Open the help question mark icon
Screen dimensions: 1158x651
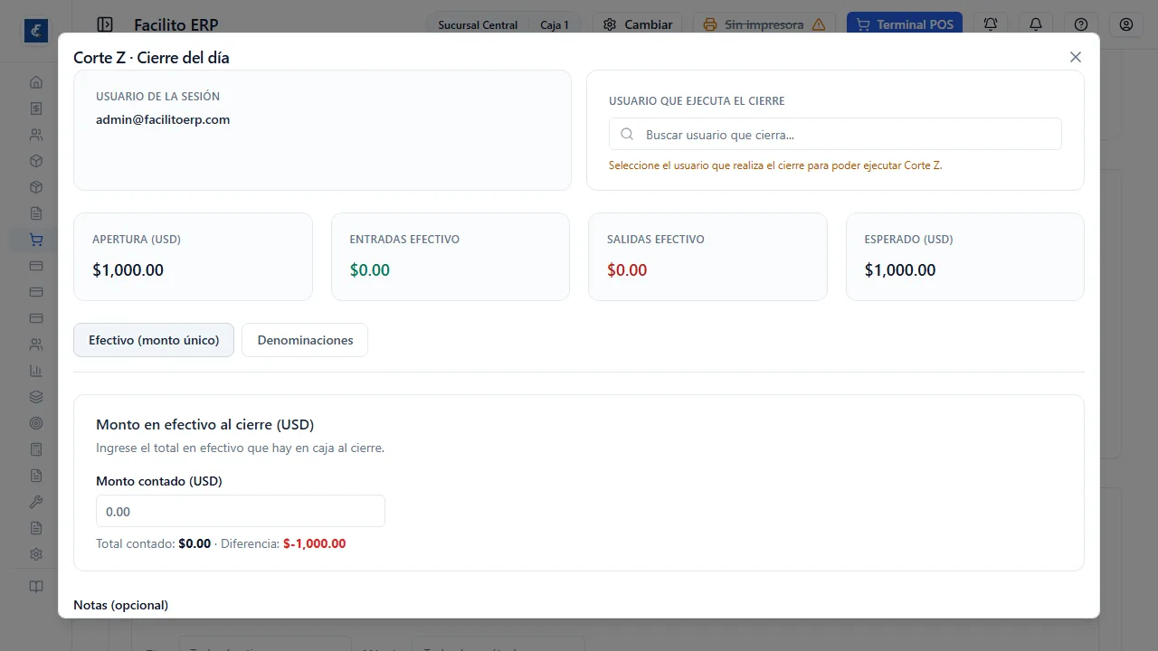point(1081,24)
